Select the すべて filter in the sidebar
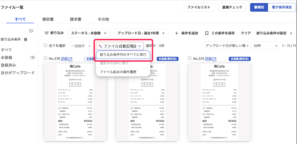The height and width of the screenshot is (144, 297). coord(6,50)
